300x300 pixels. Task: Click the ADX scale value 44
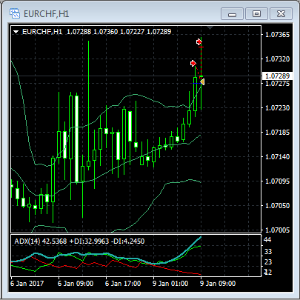click(267, 240)
